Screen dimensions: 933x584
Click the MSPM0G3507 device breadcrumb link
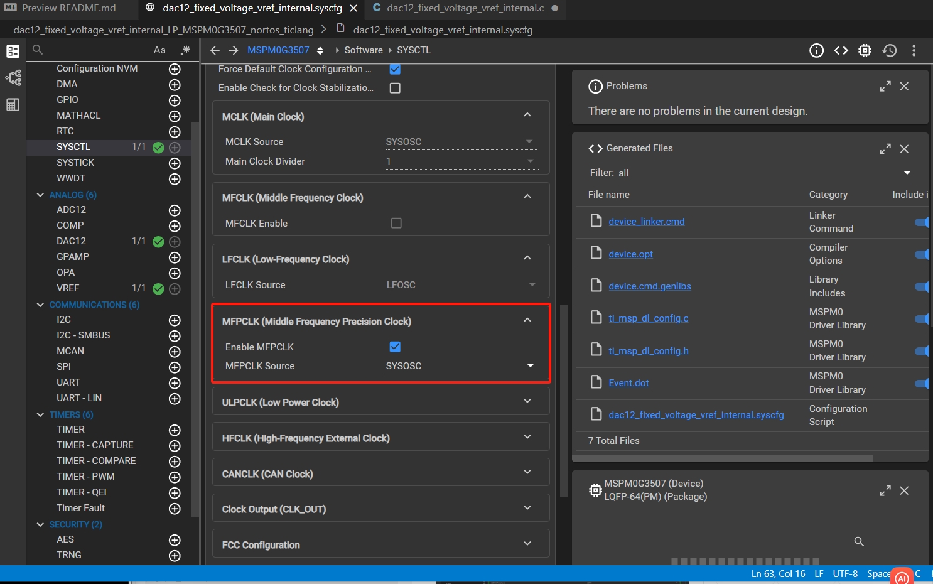click(278, 50)
